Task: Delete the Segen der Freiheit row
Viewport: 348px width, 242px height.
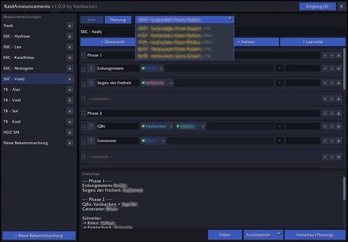Action: point(339,83)
